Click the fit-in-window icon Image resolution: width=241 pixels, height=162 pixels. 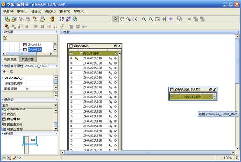[157, 19]
